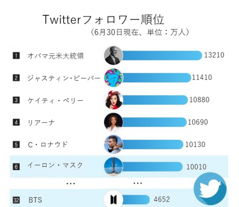
Task: Click the red hat portrait avatar
Action: [113, 100]
